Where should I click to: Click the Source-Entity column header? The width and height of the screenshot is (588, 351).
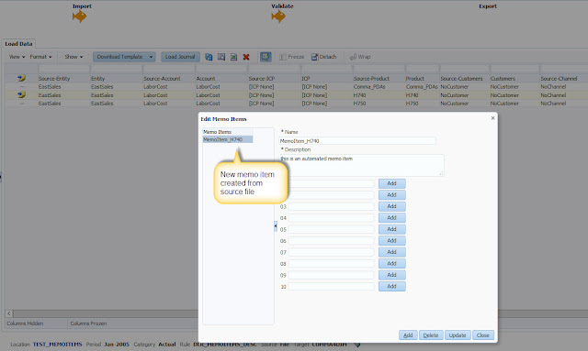(x=54, y=79)
